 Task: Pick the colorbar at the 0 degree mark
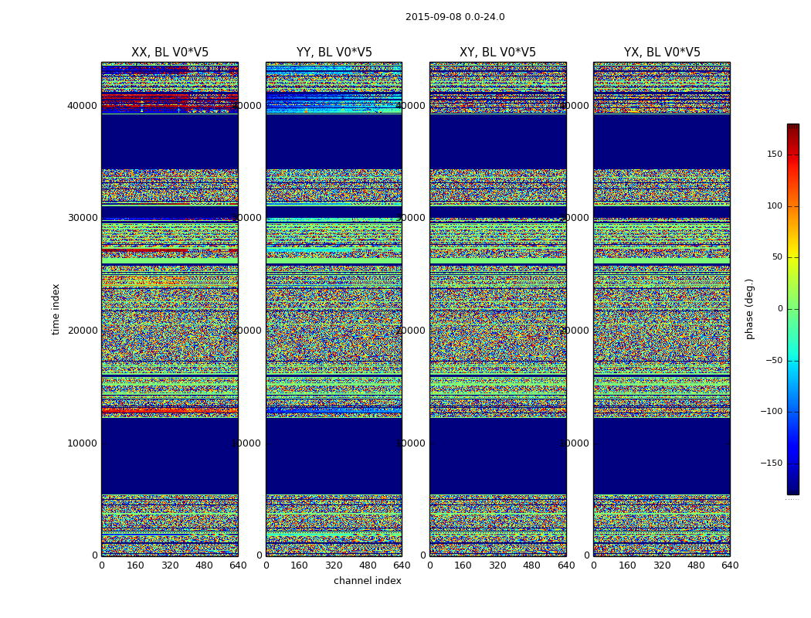pos(792,309)
